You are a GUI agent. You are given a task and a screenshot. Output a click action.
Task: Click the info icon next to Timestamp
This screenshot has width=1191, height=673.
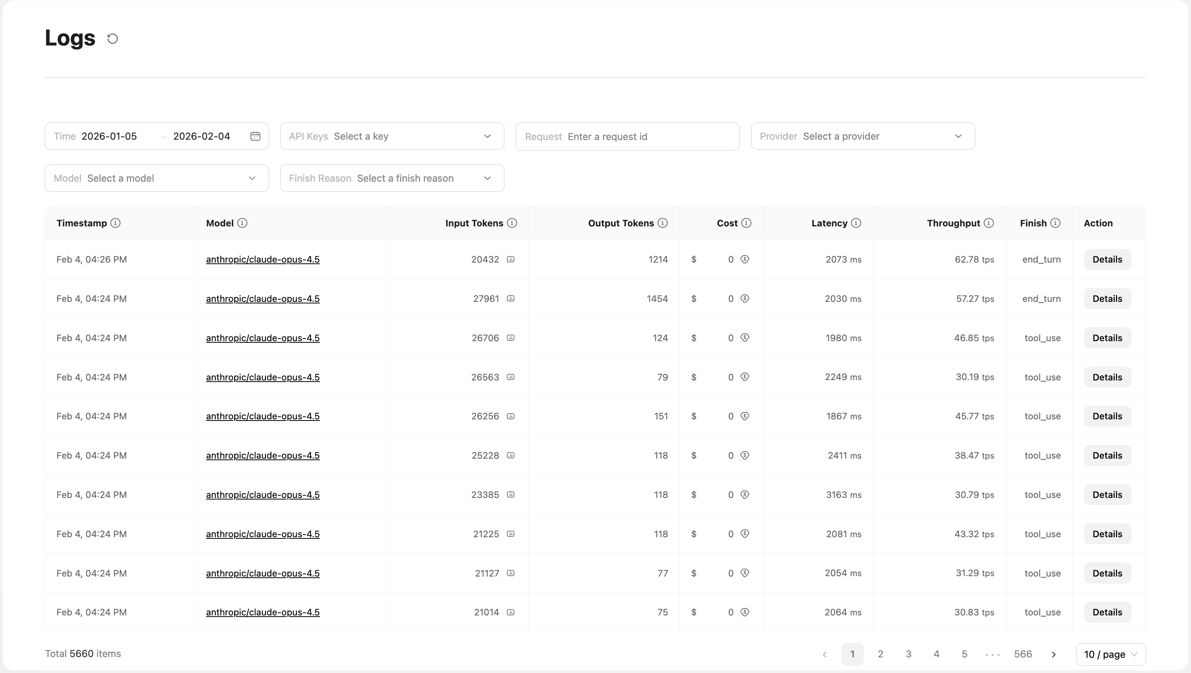pyautogui.click(x=116, y=223)
